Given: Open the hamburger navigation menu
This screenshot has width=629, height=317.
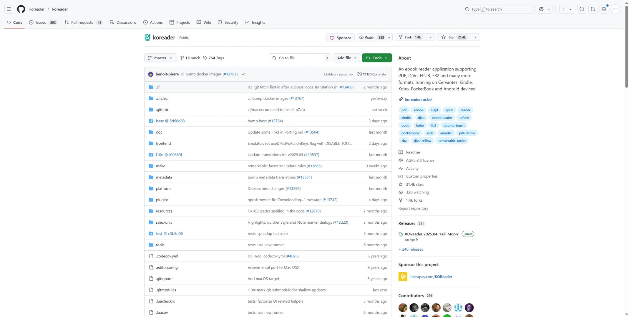Looking at the screenshot, I should pos(9,9).
